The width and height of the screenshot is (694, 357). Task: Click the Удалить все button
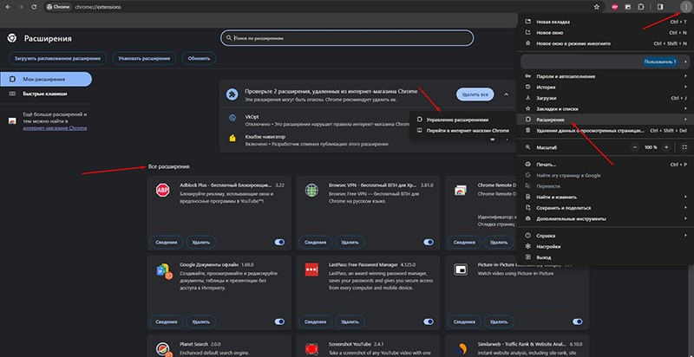coord(475,94)
